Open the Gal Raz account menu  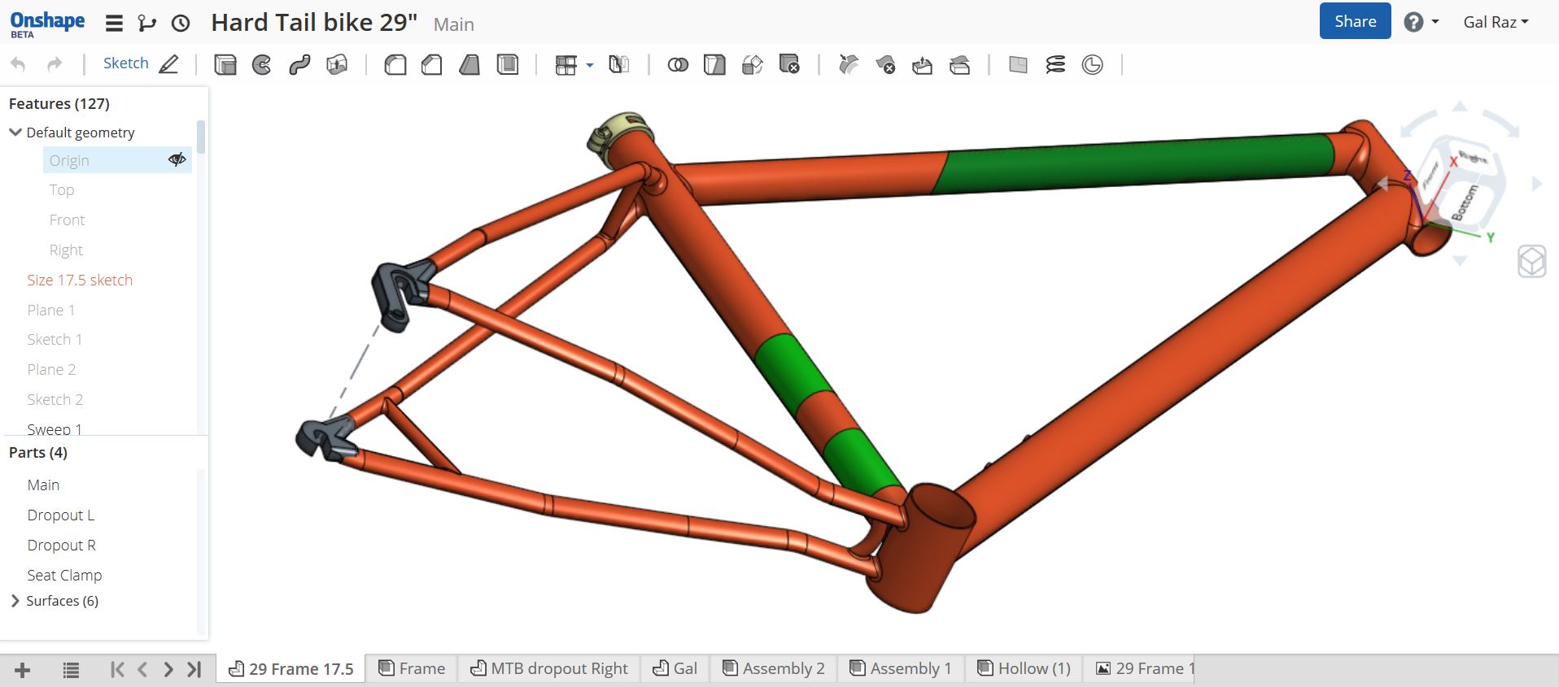(1496, 22)
